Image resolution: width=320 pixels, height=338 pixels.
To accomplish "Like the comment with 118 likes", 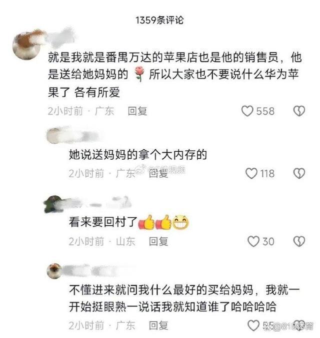I will pyautogui.click(x=251, y=174).
